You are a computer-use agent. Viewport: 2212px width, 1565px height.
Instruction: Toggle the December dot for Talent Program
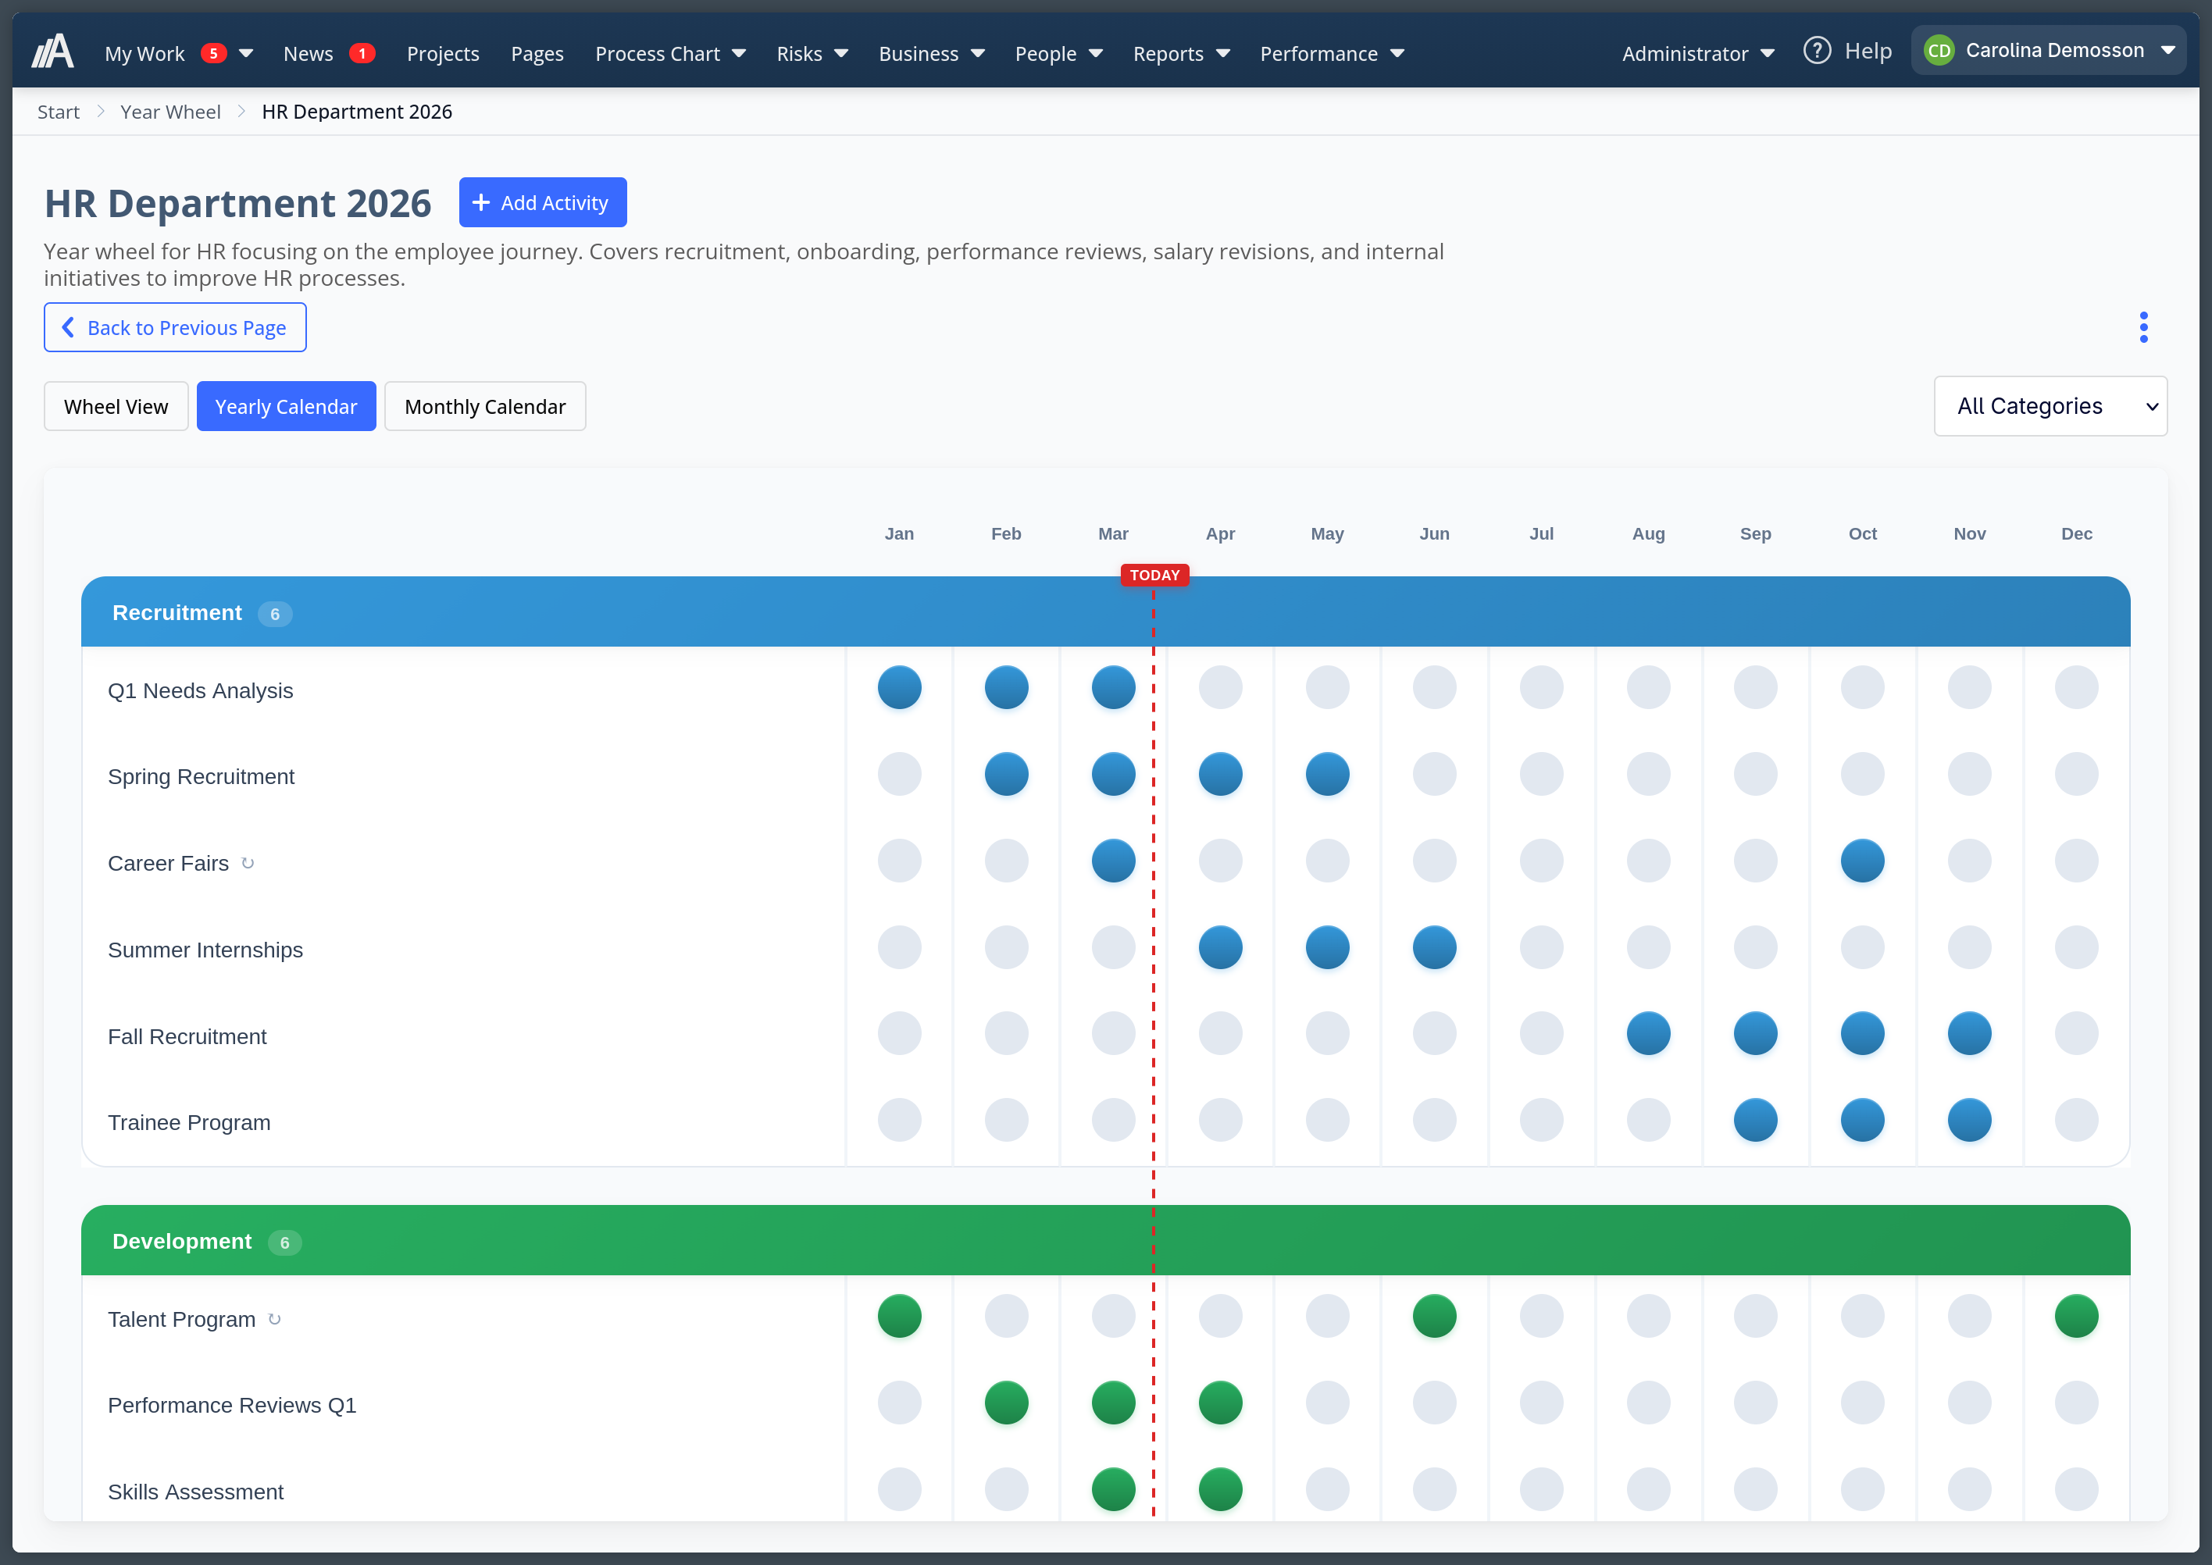point(2077,1315)
